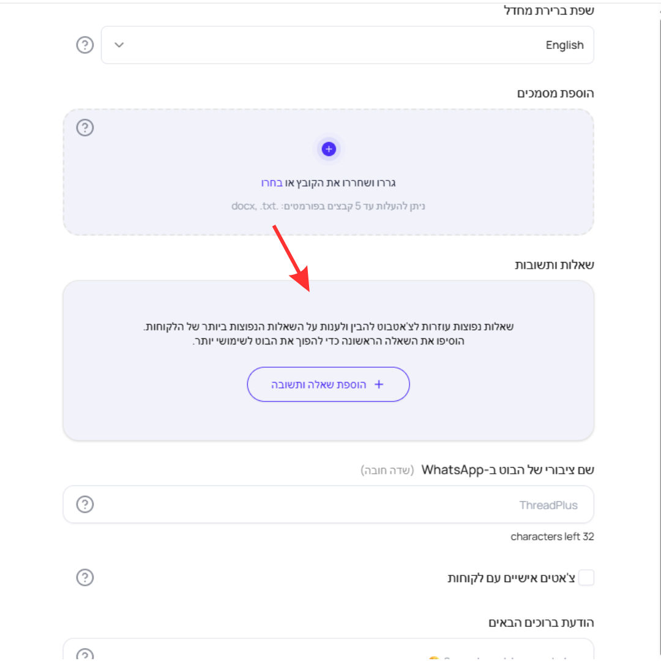
Task: Focus the ThreadPlus bot name input field
Action: point(329,504)
